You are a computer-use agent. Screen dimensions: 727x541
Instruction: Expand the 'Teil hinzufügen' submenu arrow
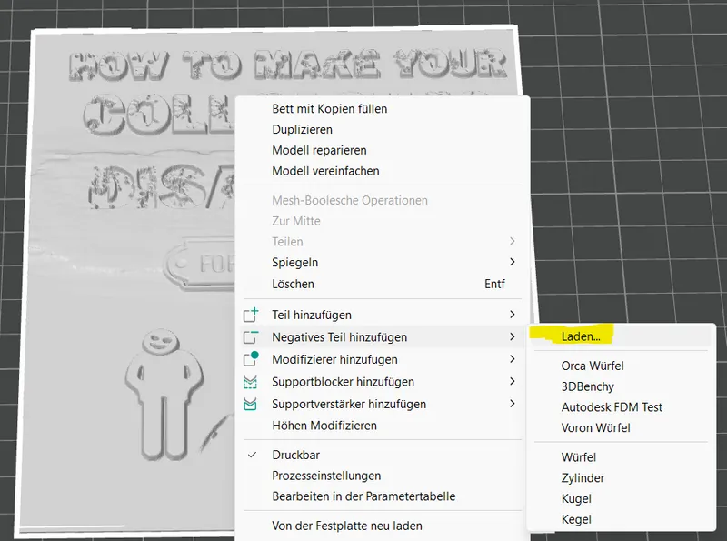click(x=513, y=316)
